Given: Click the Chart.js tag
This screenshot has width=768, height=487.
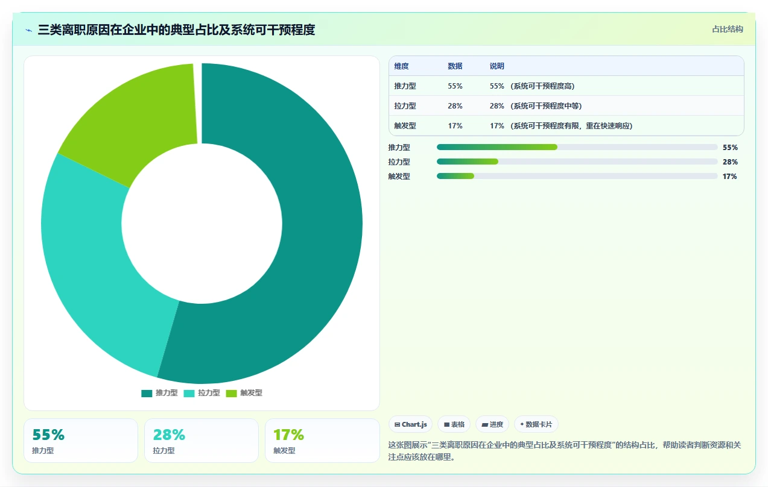Looking at the screenshot, I should 410,424.
